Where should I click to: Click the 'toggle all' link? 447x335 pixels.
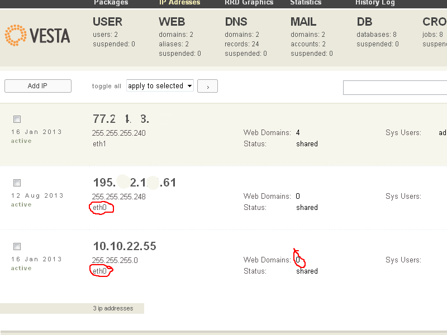coord(106,86)
